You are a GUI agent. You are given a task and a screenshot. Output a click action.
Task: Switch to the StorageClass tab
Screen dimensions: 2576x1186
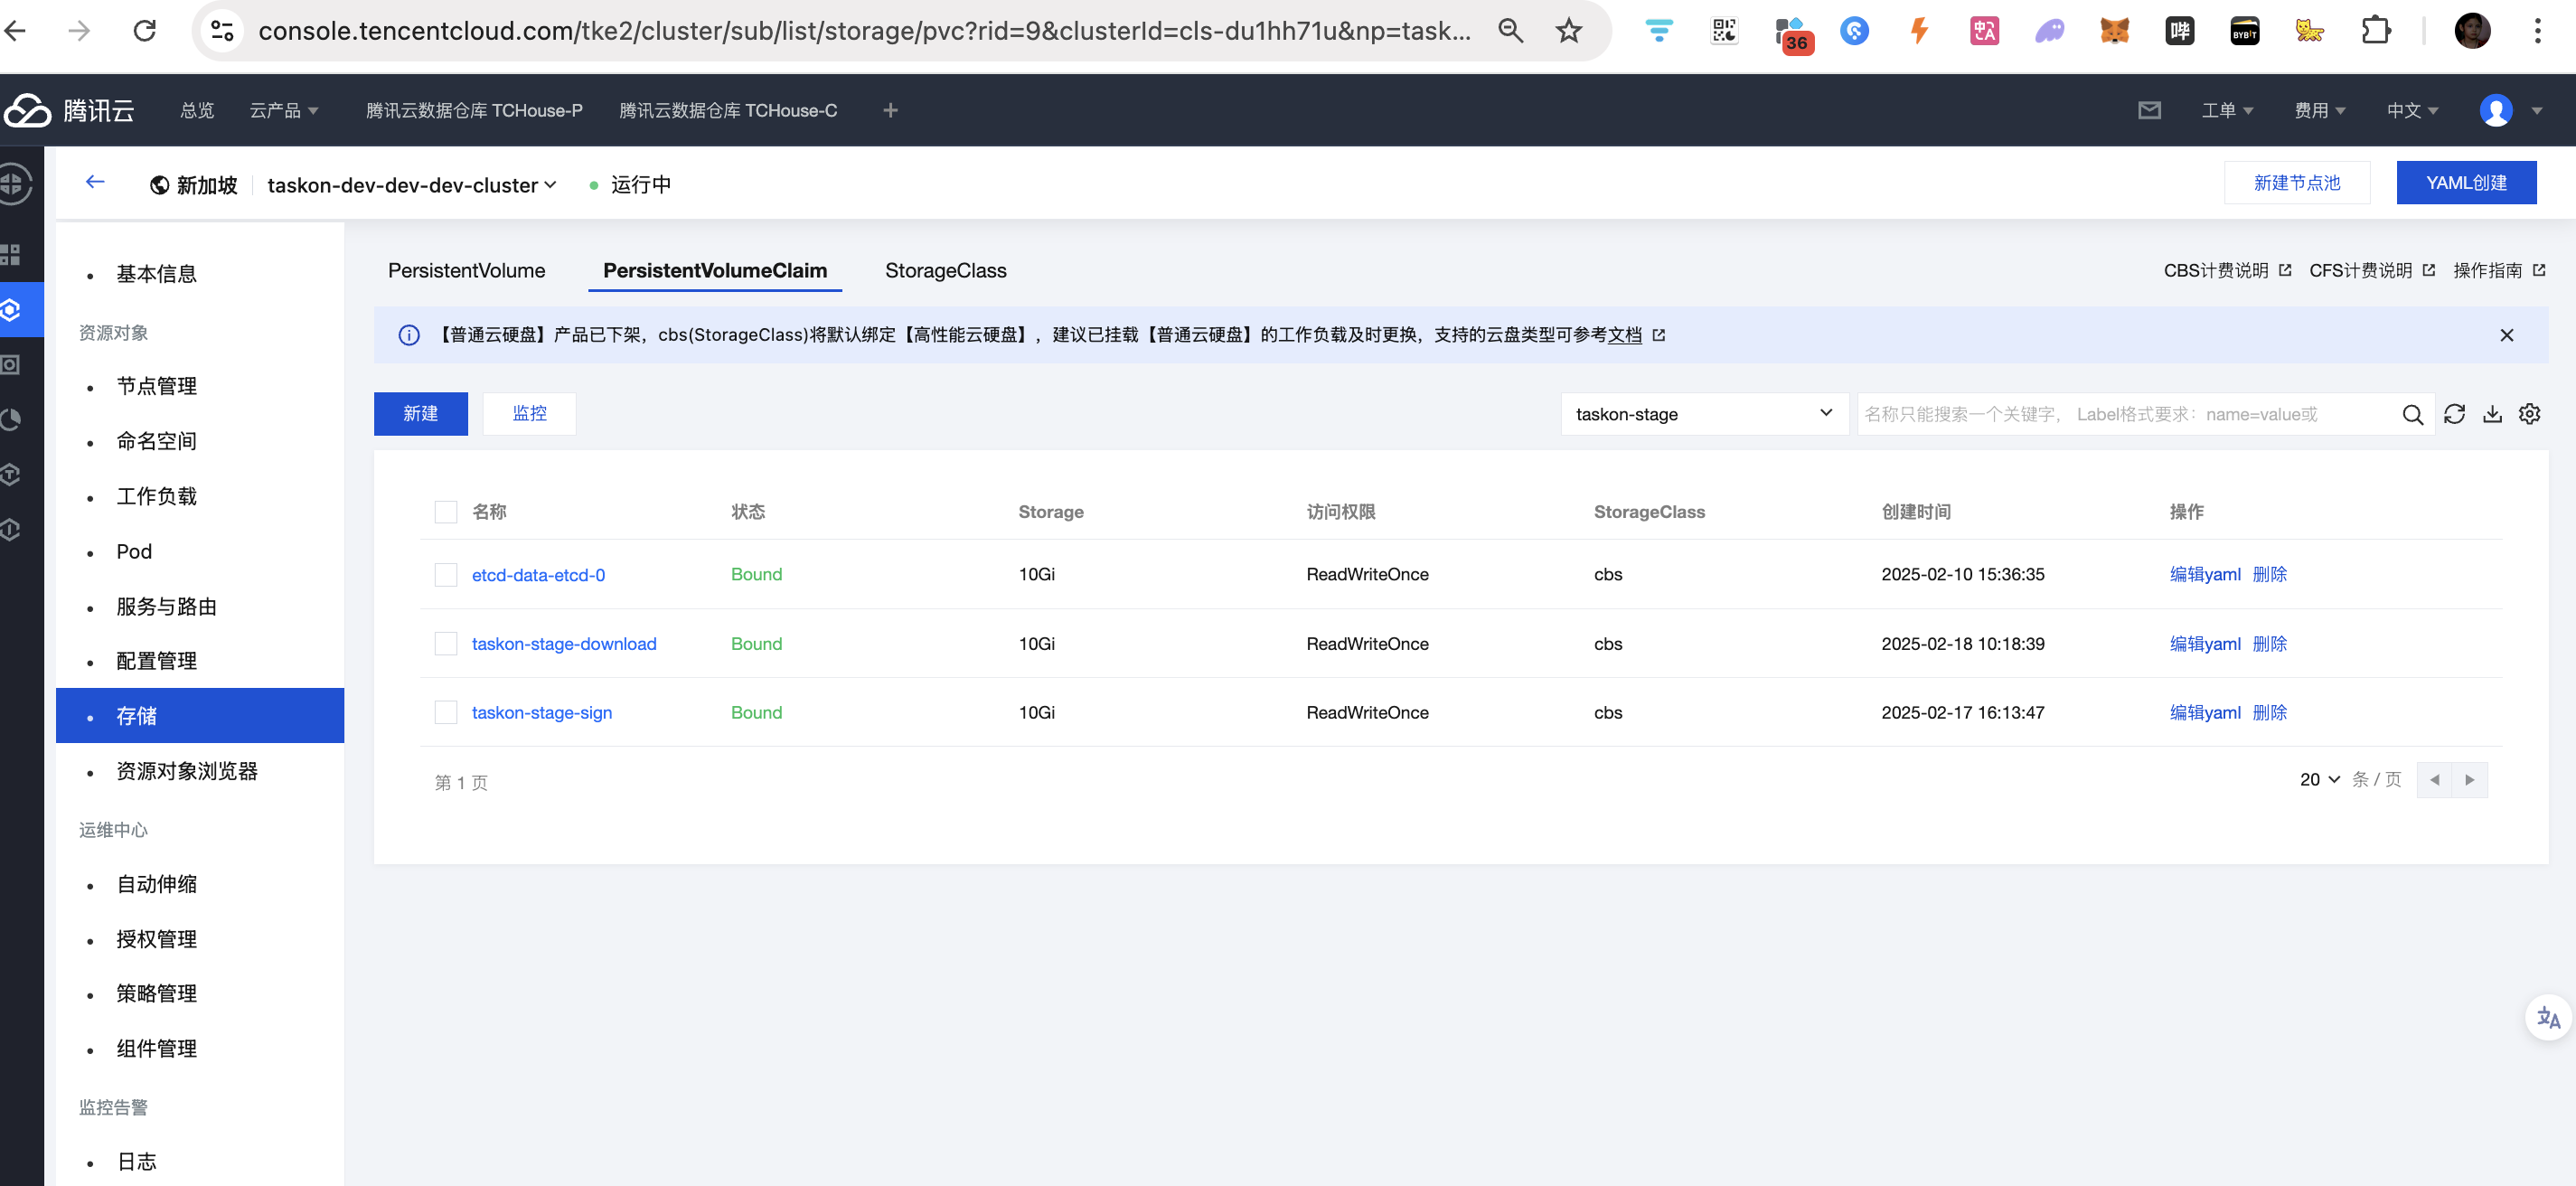click(945, 271)
